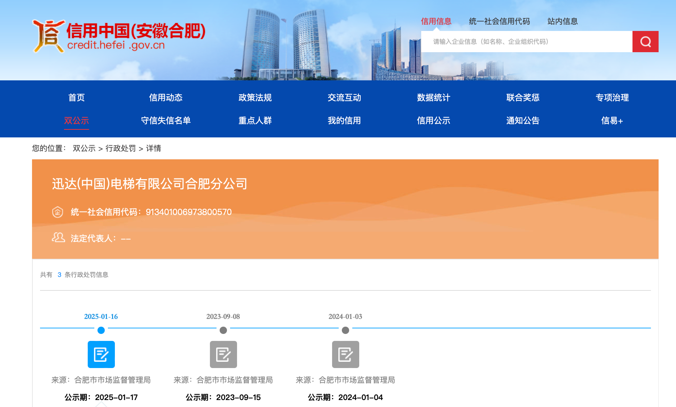Click the source text under 2023-09-08 record

point(223,380)
